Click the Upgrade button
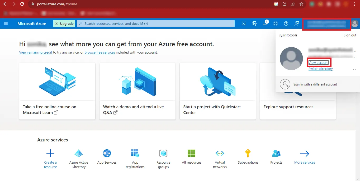360x181 pixels. click(64, 23)
